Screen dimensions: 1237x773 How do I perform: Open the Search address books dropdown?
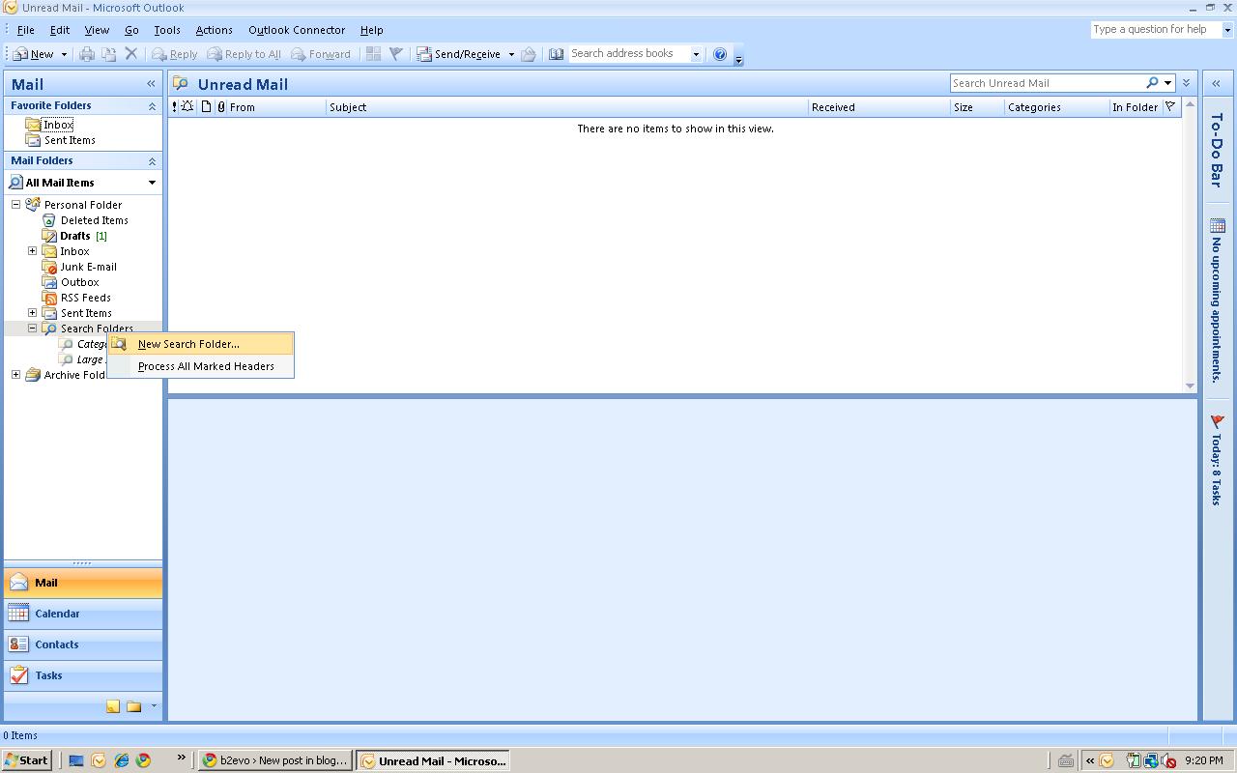coord(696,54)
